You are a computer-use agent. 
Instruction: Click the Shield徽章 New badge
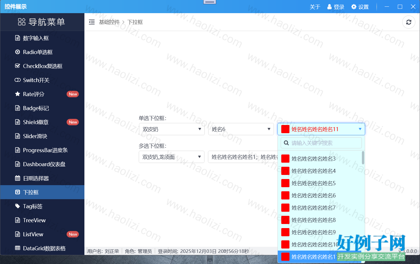click(x=73, y=122)
